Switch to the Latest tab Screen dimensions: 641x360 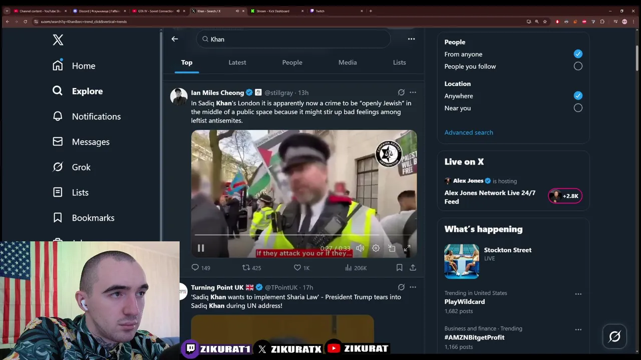click(237, 62)
